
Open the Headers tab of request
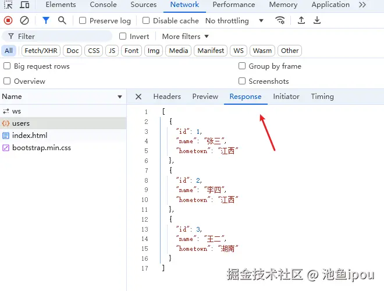tap(167, 97)
